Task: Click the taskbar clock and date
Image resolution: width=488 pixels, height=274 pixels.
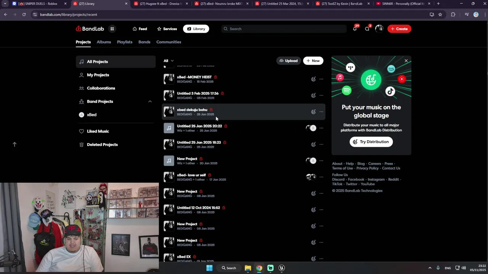Action: 477,268
